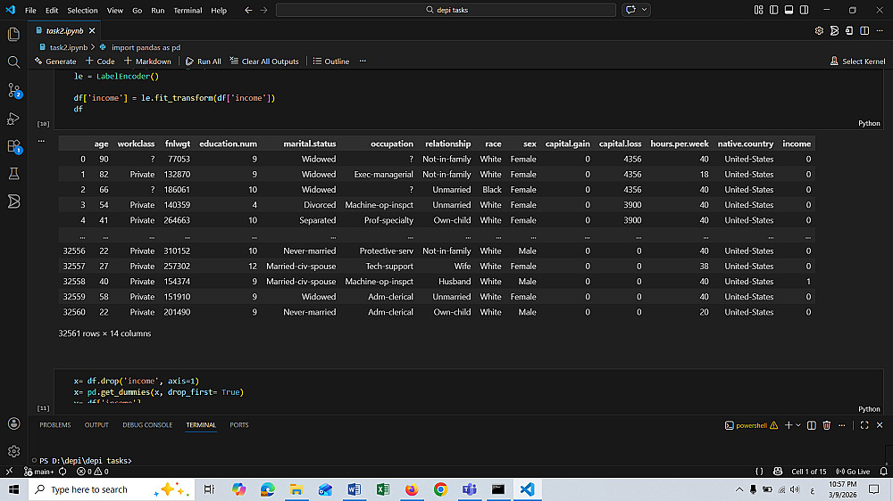
Task: Create a new terminal with plus icon
Action: 789,425
